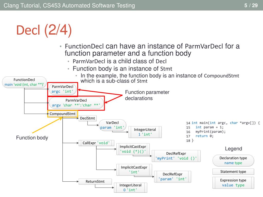Click code line 17 'return 0;'
The image size is (263, 197).
click(200, 136)
